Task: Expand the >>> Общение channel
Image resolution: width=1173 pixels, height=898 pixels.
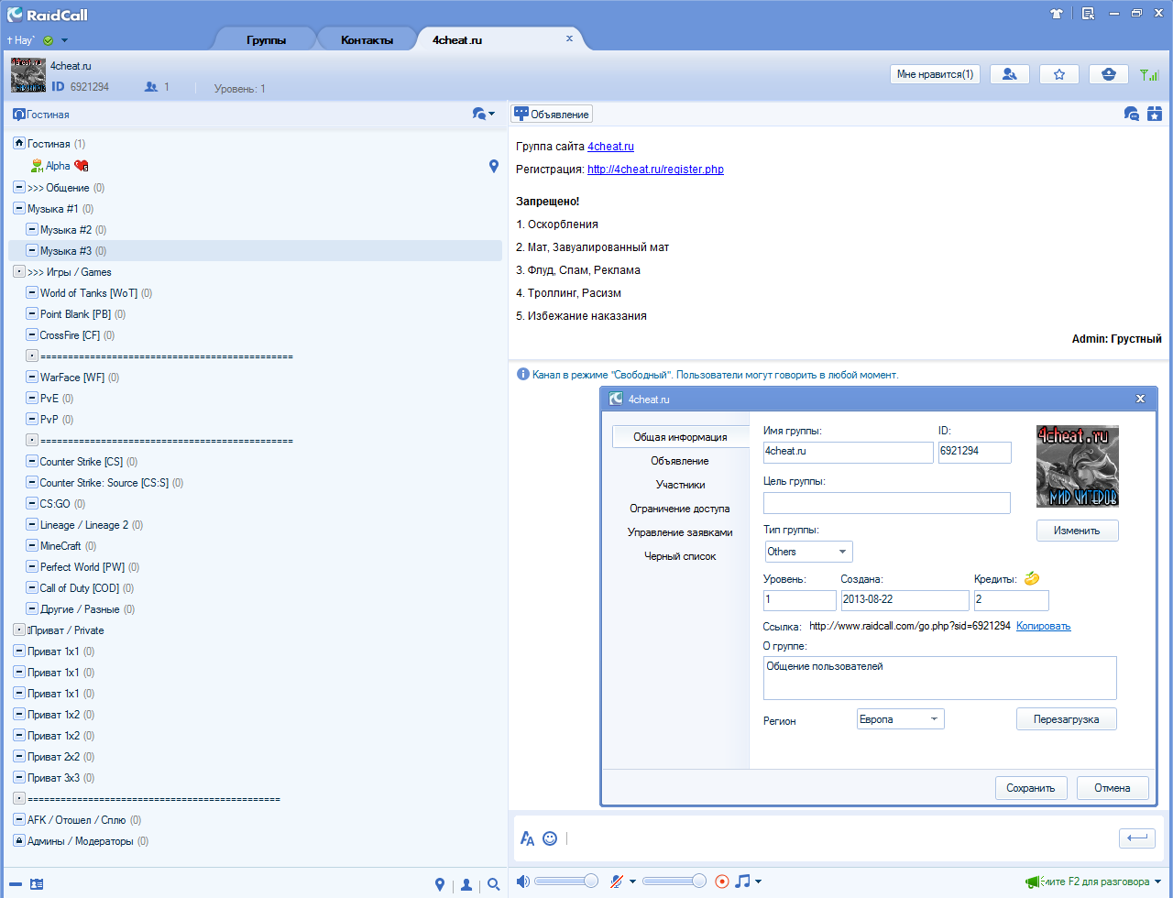Action: tap(19, 187)
